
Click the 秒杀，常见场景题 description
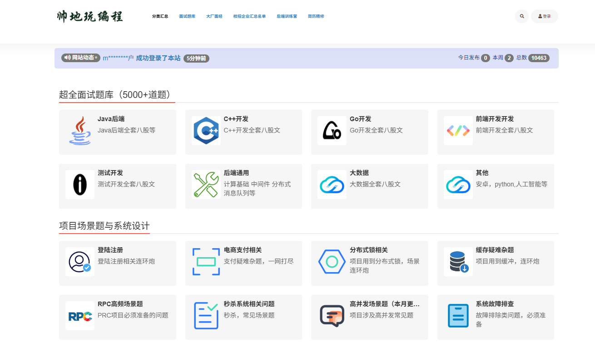pos(249,315)
